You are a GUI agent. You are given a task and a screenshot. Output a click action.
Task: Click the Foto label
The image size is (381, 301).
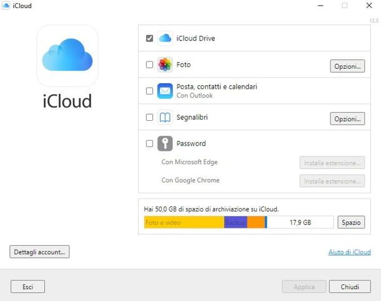coord(184,64)
